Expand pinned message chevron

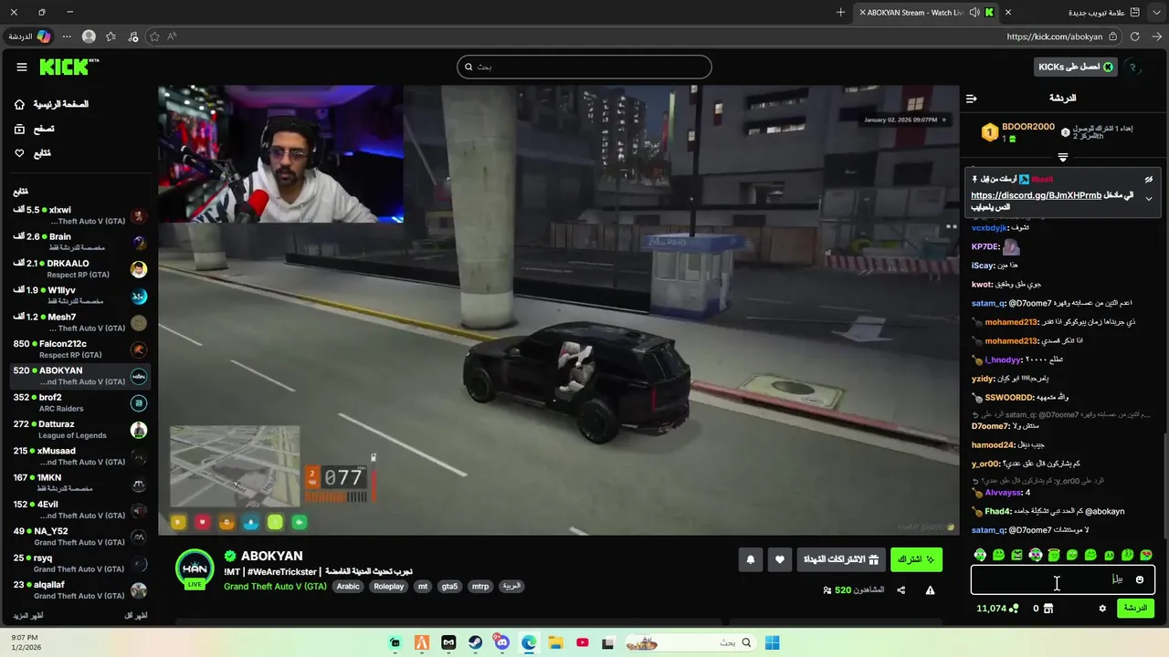1149,198
